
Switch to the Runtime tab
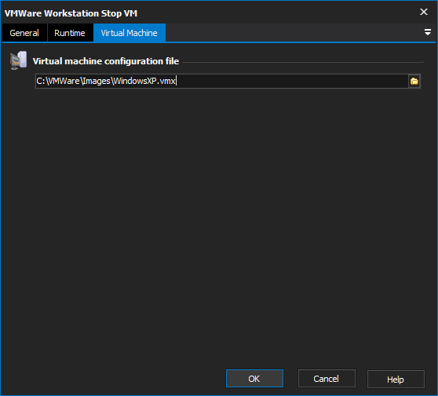coord(70,33)
